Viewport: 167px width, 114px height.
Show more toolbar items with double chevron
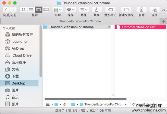pos(164,10)
